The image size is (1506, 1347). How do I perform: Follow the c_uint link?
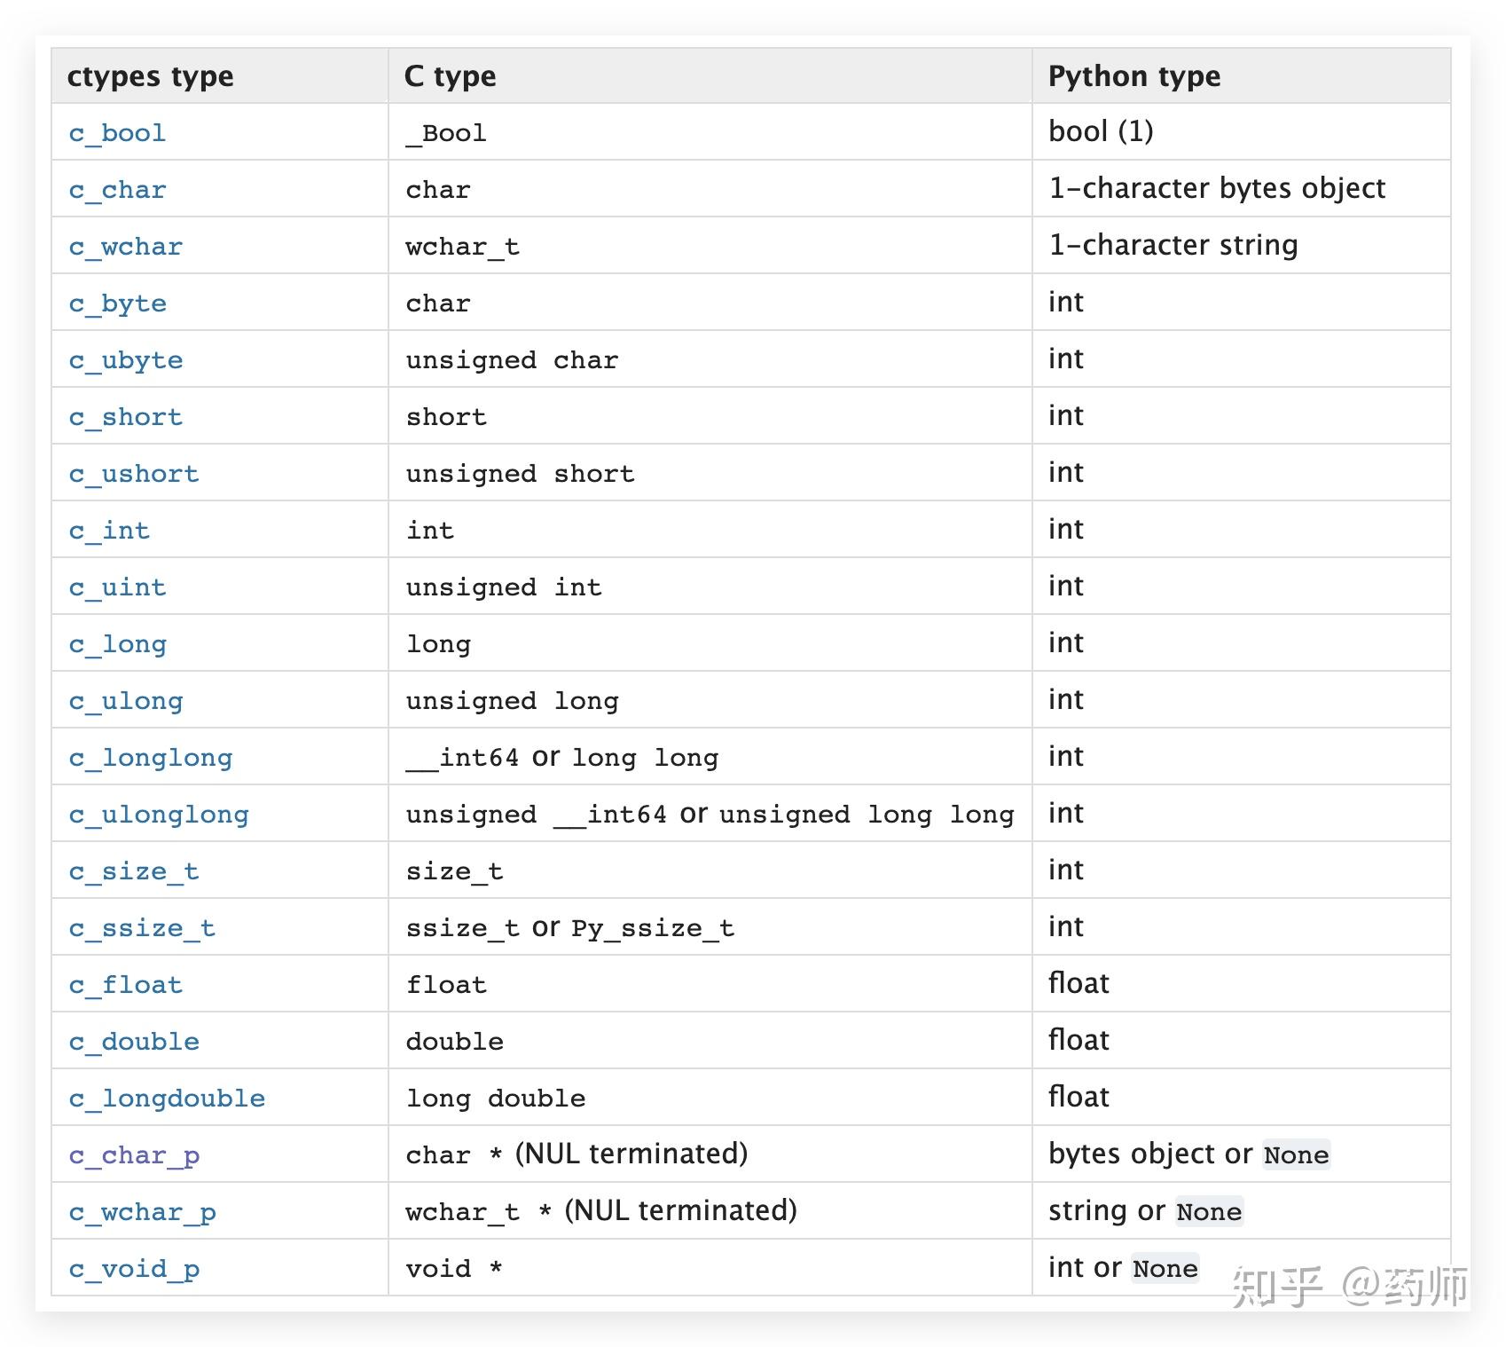point(117,587)
